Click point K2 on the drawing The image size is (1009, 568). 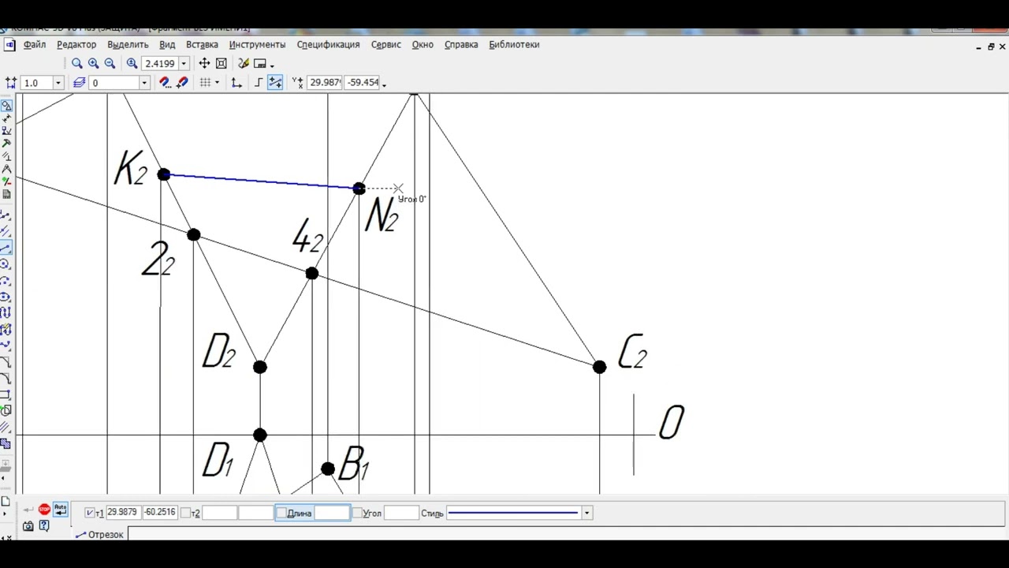(163, 174)
